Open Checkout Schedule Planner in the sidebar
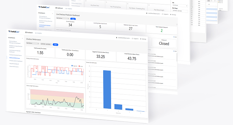This screenshot has width=233, height=125. 16,55
